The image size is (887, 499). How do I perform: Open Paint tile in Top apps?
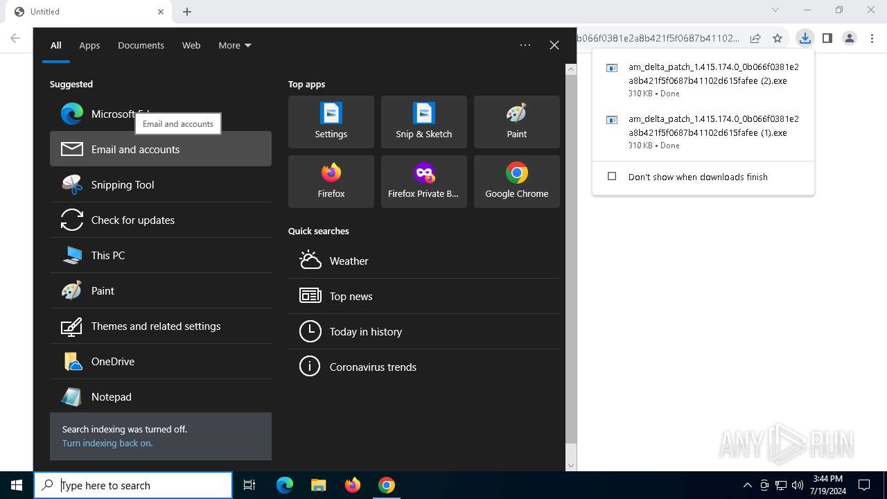(x=517, y=122)
